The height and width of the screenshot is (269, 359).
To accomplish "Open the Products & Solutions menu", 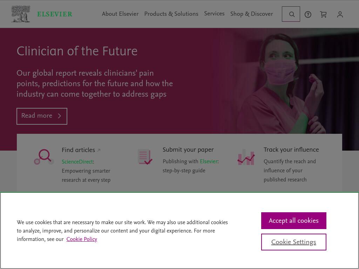I will pyautogui.click(x=171, y=14).
